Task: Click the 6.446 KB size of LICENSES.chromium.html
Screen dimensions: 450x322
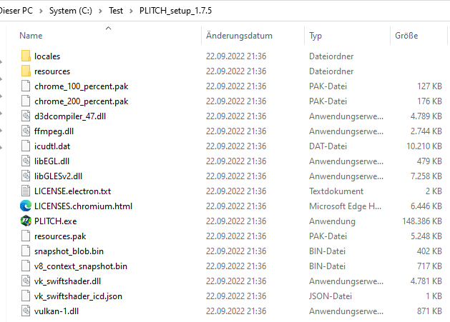Action: (x=426, y=206)
